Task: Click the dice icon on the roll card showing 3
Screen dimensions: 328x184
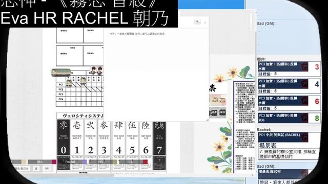Action: pyautogui.click(x=304, y=67)
